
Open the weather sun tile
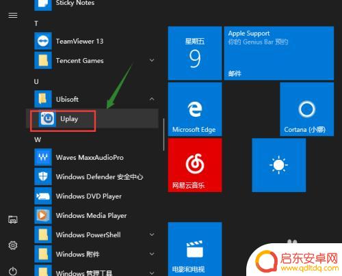click(x=279, y=165)
